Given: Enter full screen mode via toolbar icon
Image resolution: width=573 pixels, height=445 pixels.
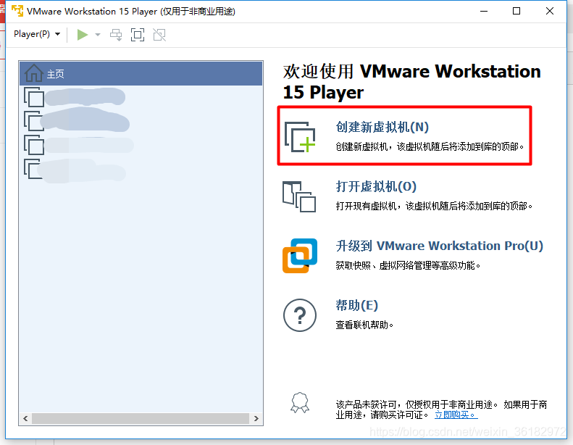Looking at the screenshot, I should pos(138,35).
